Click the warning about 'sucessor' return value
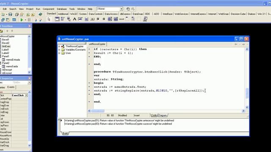 [x=118, y=124]
